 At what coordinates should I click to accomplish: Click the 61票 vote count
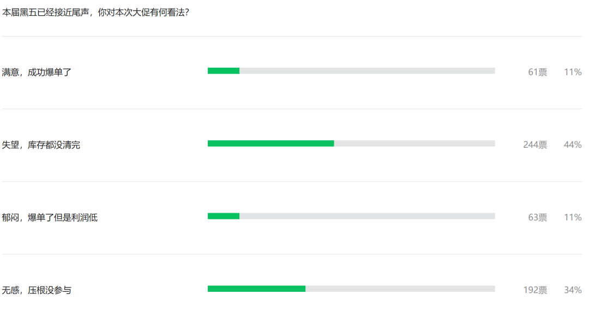pos(538,72)
